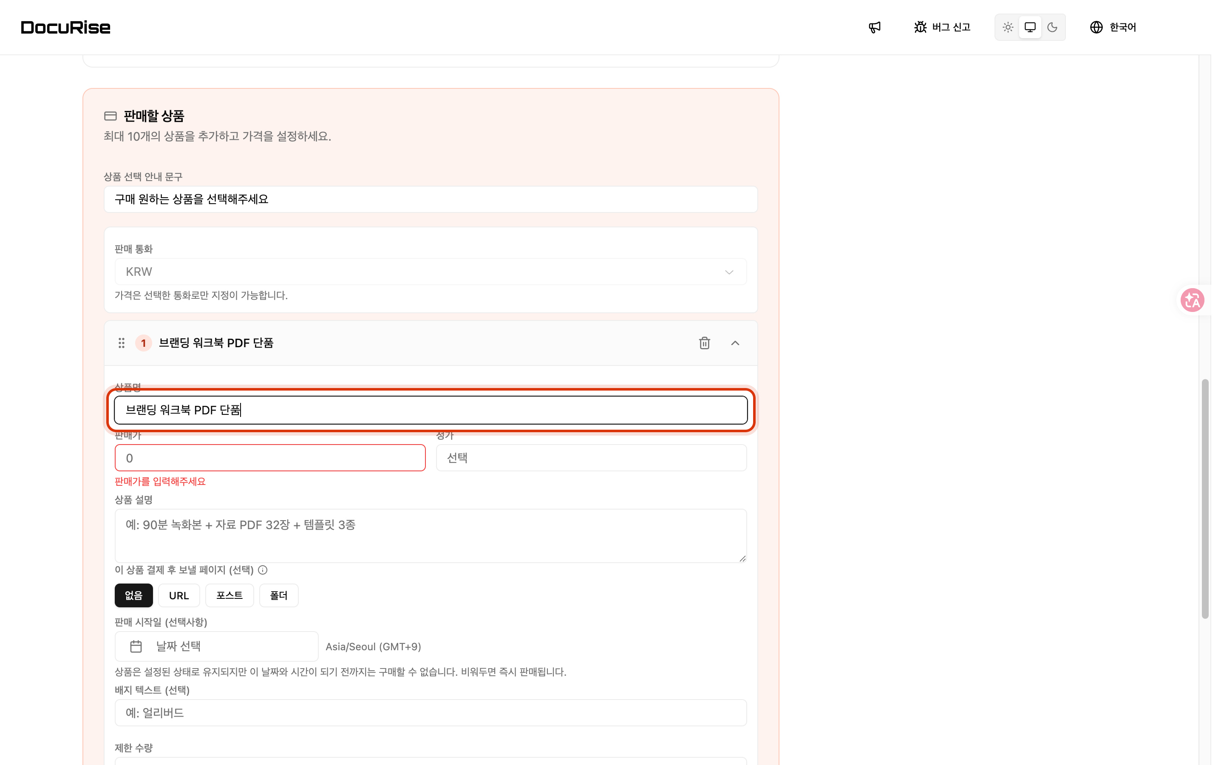Viewport: 1224px width, 765px height.
Task: Click the announcements megaphone icon
Action: (x=875, y=27)
